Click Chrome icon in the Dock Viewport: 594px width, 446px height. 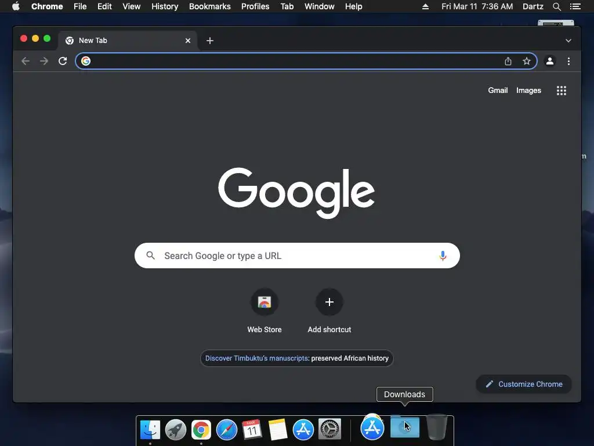point(201,430)
